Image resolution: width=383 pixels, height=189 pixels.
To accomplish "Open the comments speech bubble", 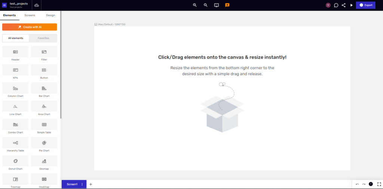I will click(x=336, y=5).
